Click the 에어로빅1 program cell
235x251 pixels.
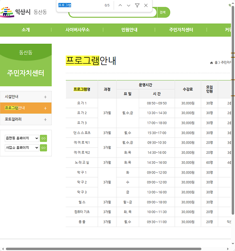tap(82, 143)
